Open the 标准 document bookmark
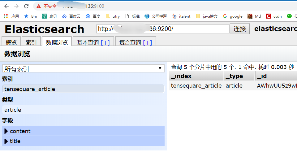297x152 pixels. click(x=132, y=16)
